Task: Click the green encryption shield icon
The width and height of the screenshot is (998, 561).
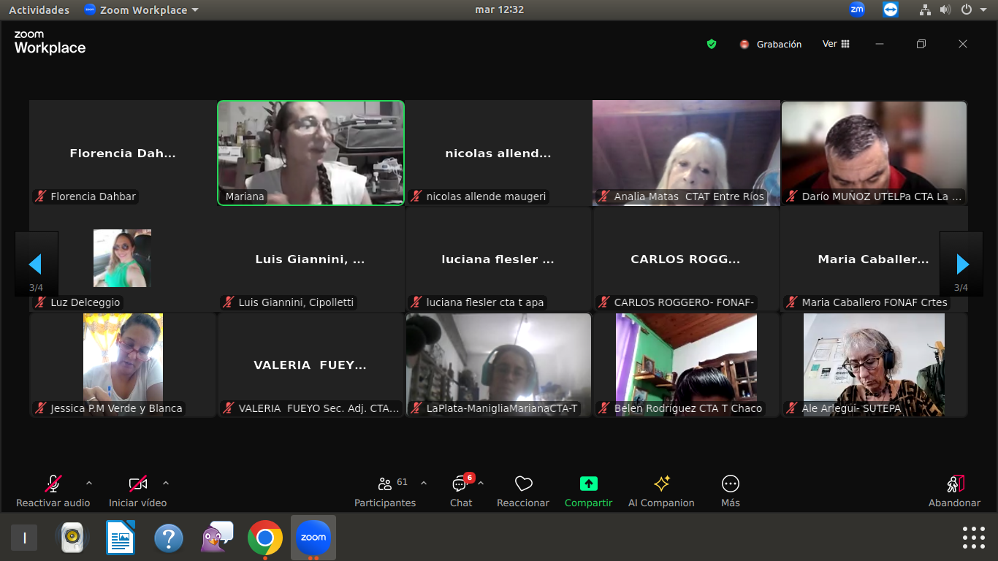Action: 712,44
